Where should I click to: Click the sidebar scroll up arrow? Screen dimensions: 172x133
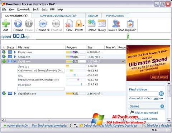(169, 83)
